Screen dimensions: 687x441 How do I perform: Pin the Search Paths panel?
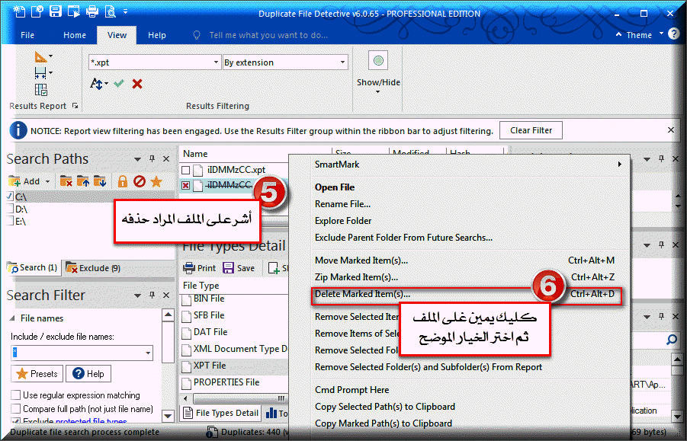[152, 159]
